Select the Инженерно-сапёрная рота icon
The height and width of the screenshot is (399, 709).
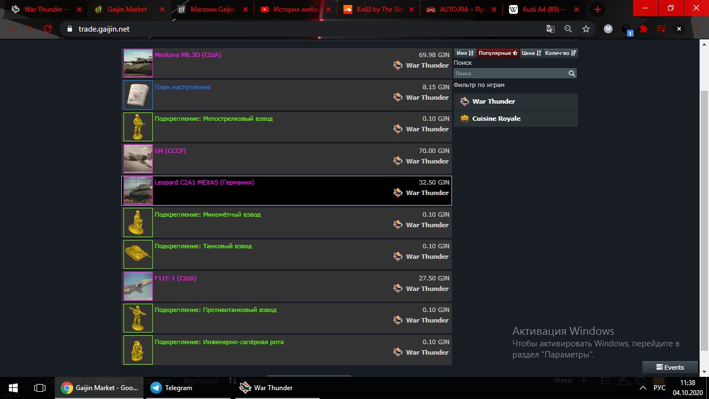[x=138, y=350]
